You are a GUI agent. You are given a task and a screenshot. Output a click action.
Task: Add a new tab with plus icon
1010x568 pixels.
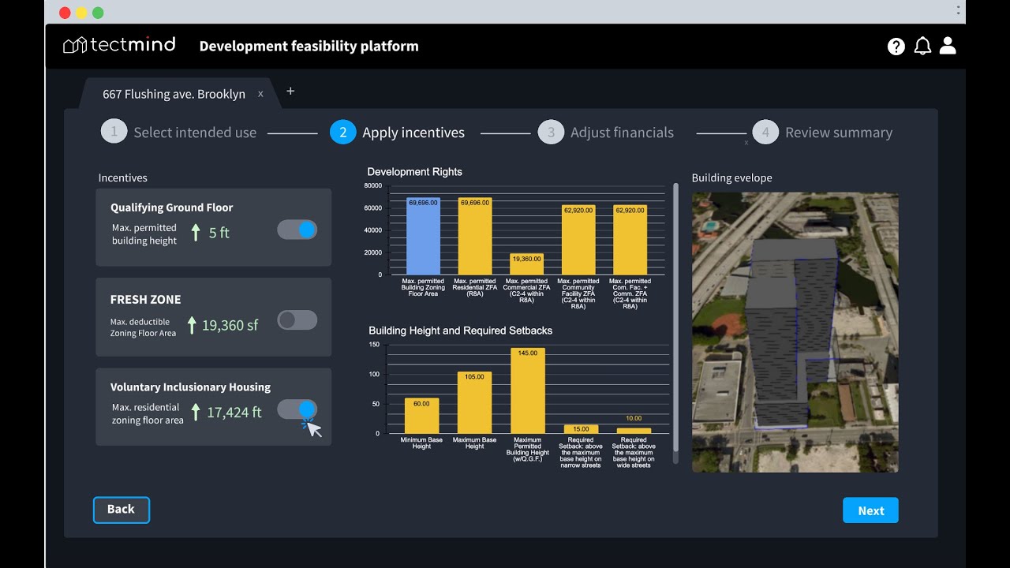(x=290, y=91)
